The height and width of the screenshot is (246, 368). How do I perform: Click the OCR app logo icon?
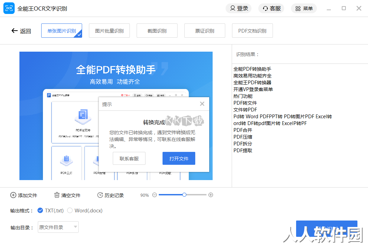pyautogui.click(x=9, y=8)
